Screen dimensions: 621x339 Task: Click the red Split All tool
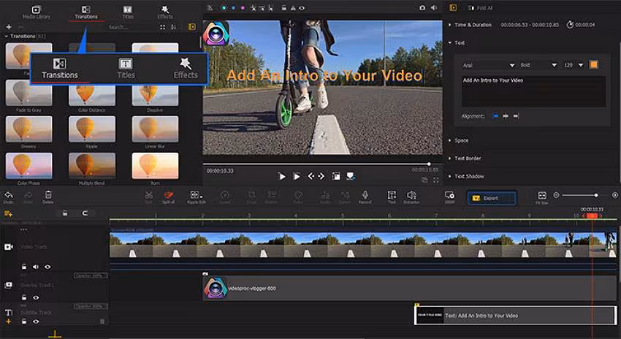point(168,197)
